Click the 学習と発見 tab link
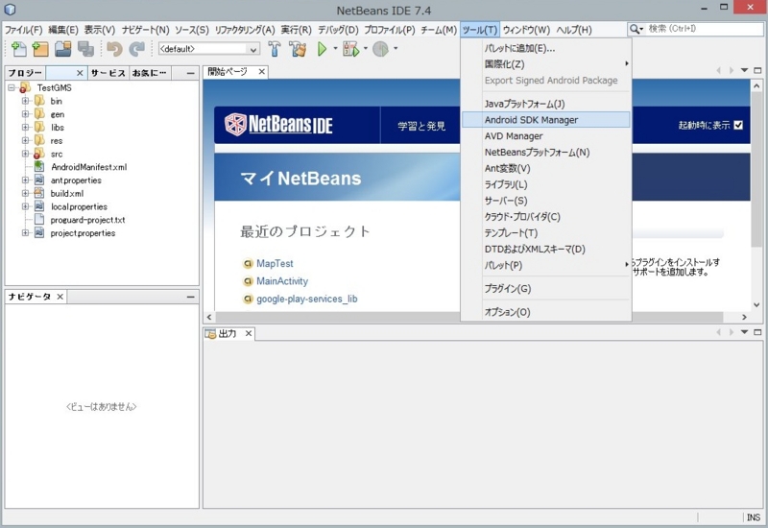This screenshot has width=768, height=528. [x=421, y=126]
